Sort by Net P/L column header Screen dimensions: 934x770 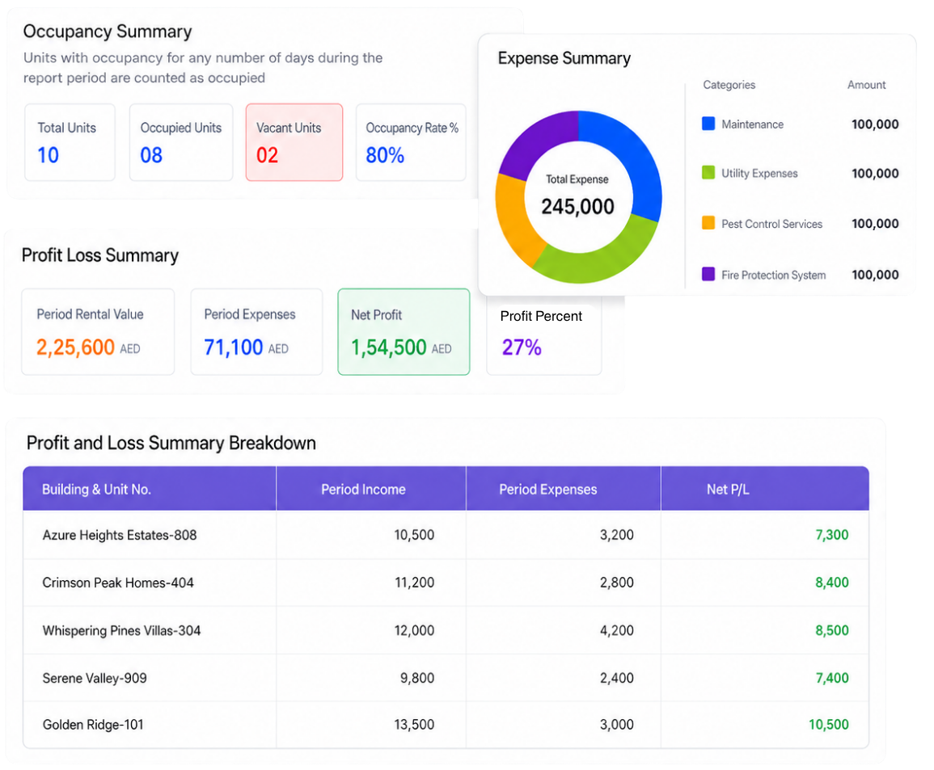coord(765,489)
